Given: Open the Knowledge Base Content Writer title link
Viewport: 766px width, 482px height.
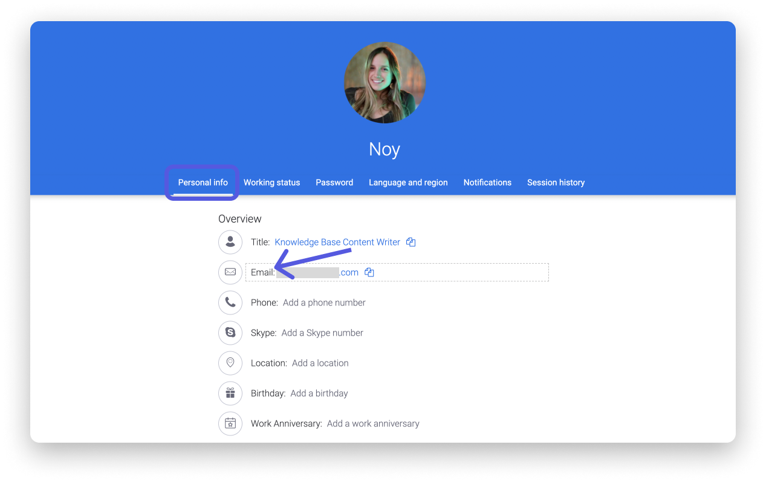Looking at the screenshot, I should [x=337, y=242].
